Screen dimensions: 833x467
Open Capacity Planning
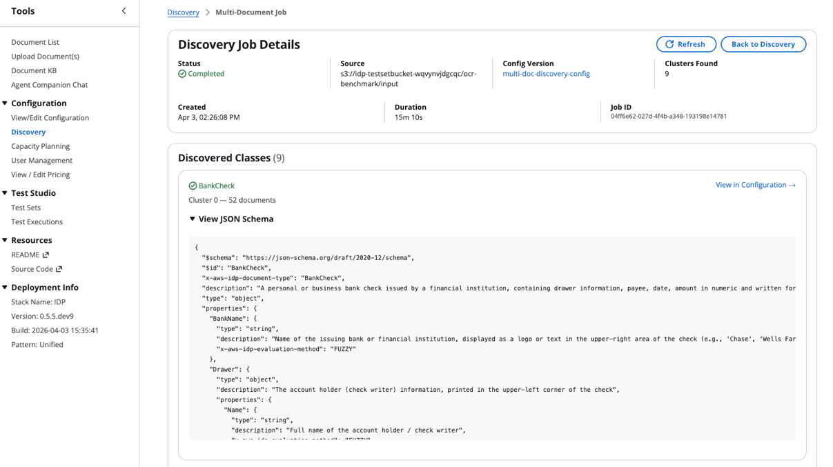40,146
